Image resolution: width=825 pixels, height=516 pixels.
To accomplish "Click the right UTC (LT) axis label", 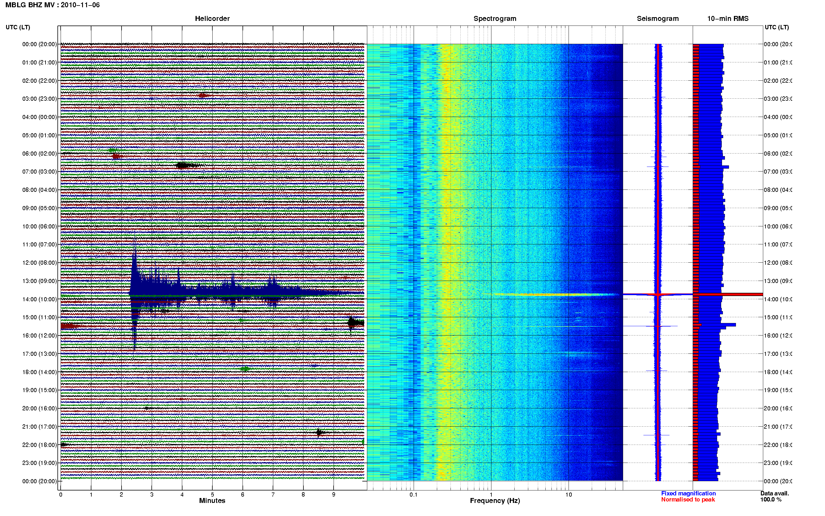I will coord(777,27).
